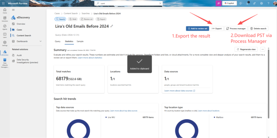Select the Export pill below breadcrumb
Viewport: 277px width, 138px height.
101,19
